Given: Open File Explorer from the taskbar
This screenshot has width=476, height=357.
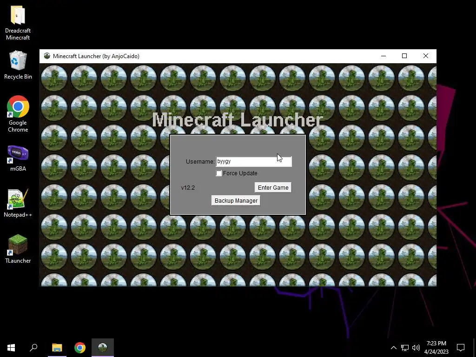Looking at the screenshot, I should pos(57,348).
